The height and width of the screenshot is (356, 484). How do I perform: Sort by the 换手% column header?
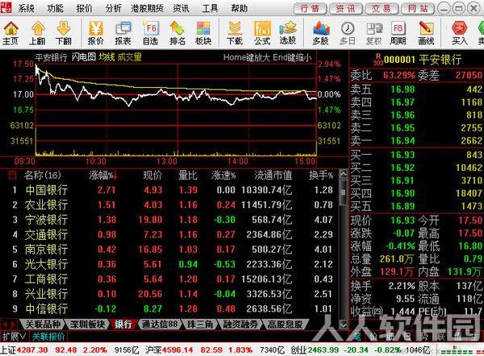coord(321,176)
